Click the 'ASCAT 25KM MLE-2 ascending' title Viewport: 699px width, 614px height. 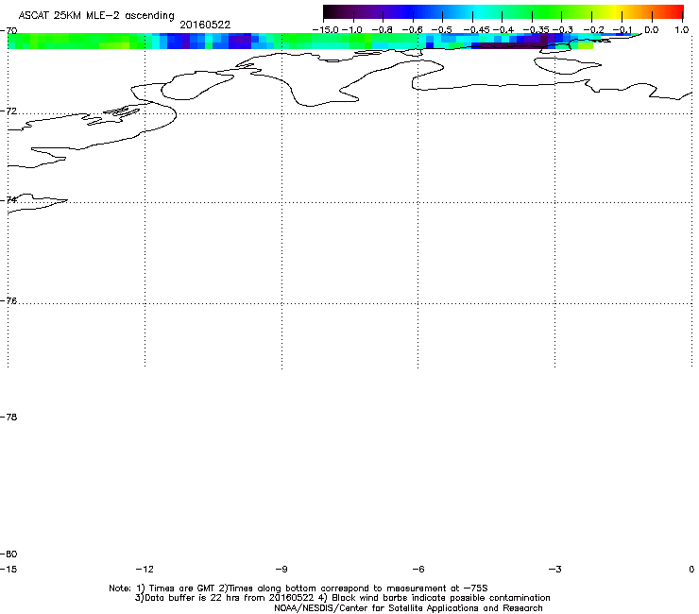pos(96,16)
